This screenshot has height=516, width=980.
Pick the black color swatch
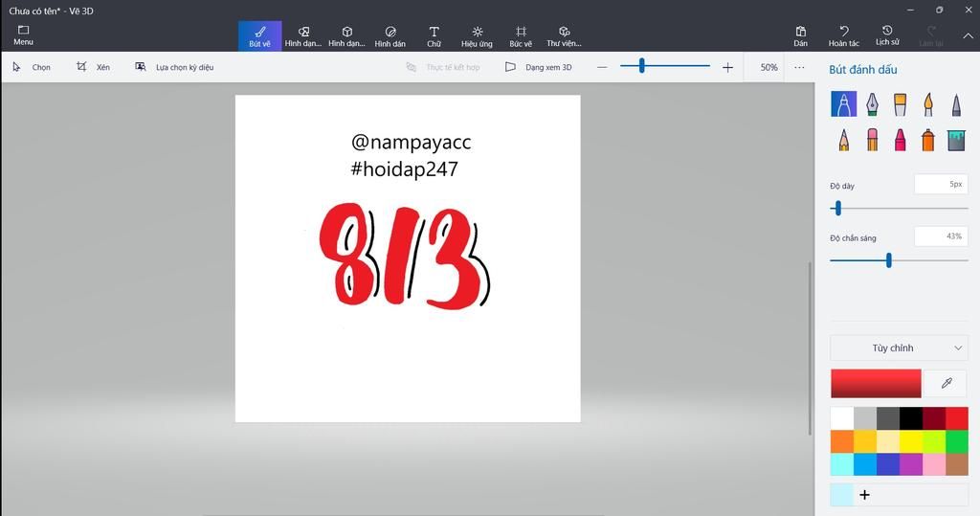point(911,418)
